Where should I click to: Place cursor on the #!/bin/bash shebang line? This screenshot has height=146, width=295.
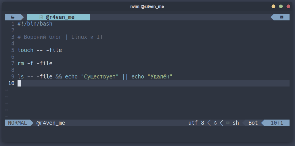35,24
